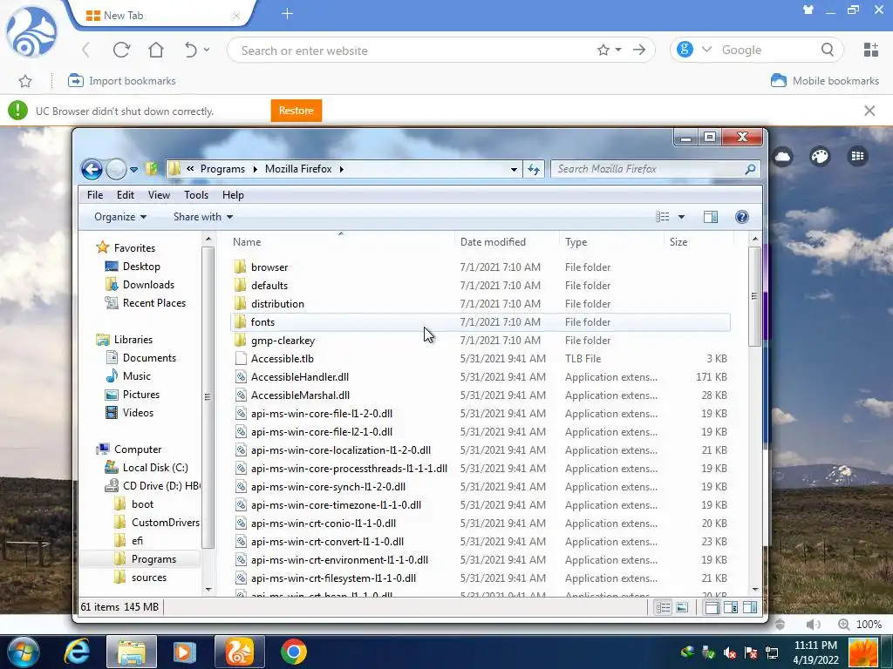The height and width of the screenshot is (669, 893).
Task: Click the go arrow in address bar
Action: pyautogui.click(x=639, y=50)
